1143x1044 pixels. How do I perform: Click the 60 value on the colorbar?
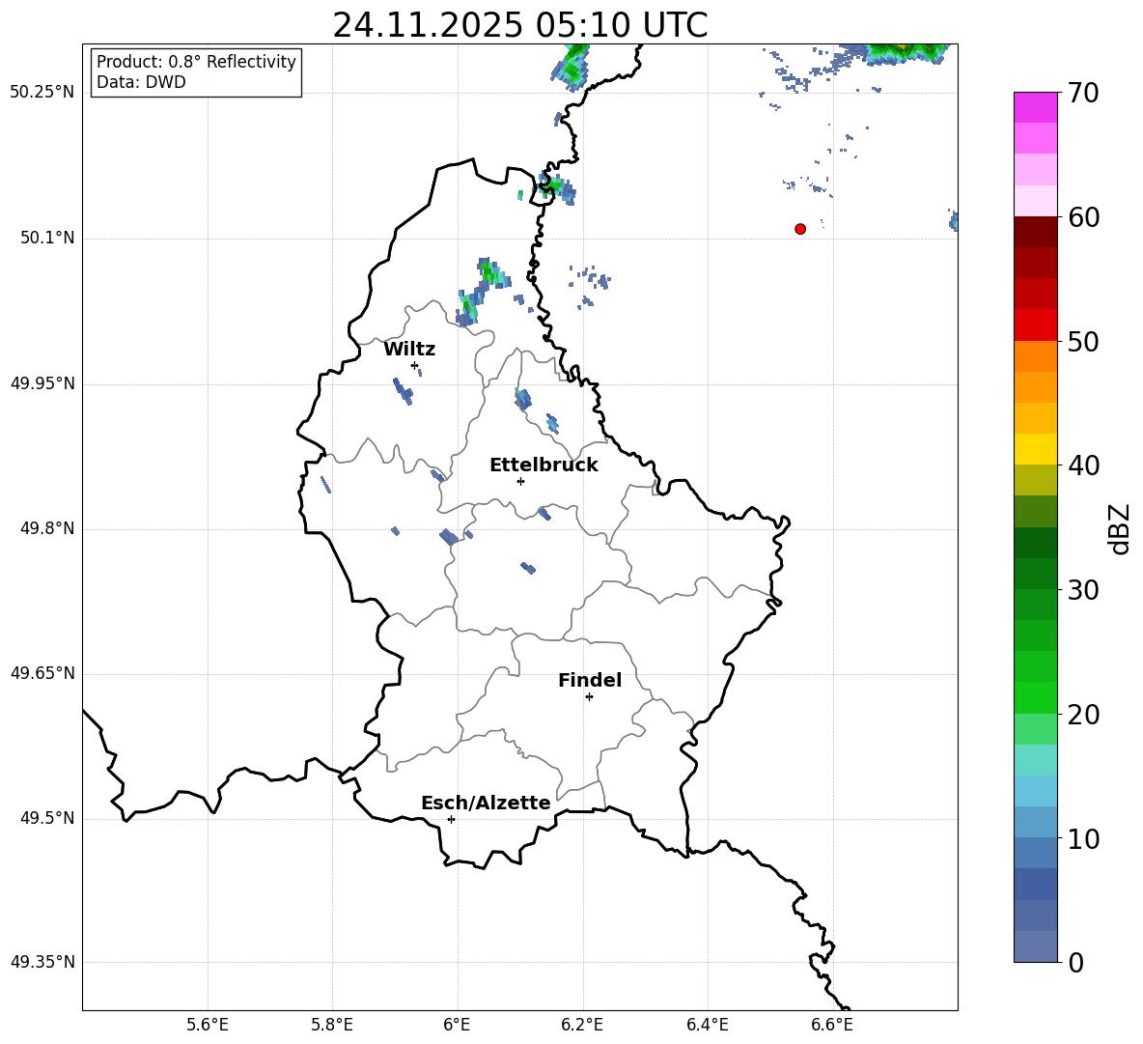point(1082,217)
